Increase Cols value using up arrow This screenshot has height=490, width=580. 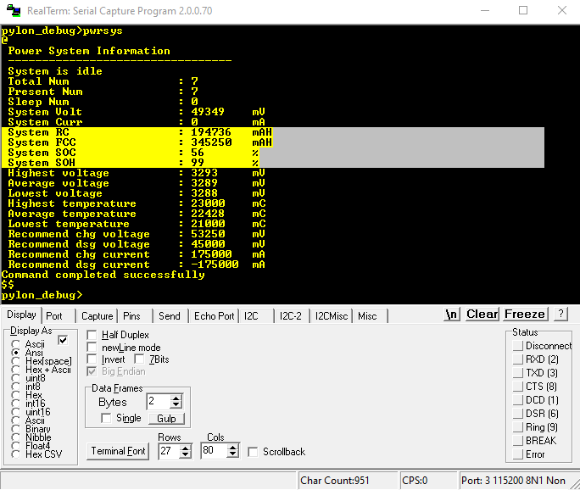click(x=234, y=448)
